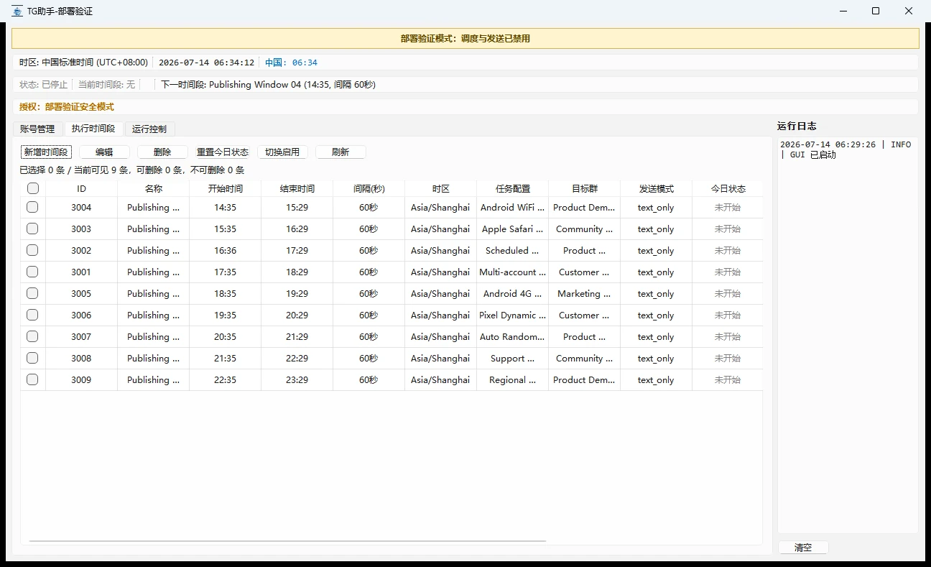Select the Pixel Dynamic task config cell
Image resolution: width=931 pixels, height=567 pixels.
pyautogui.click(x=512, y=315)
